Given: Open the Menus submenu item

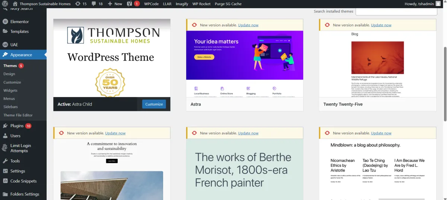Looking at the screenshot, I should [x=9, y=99].
